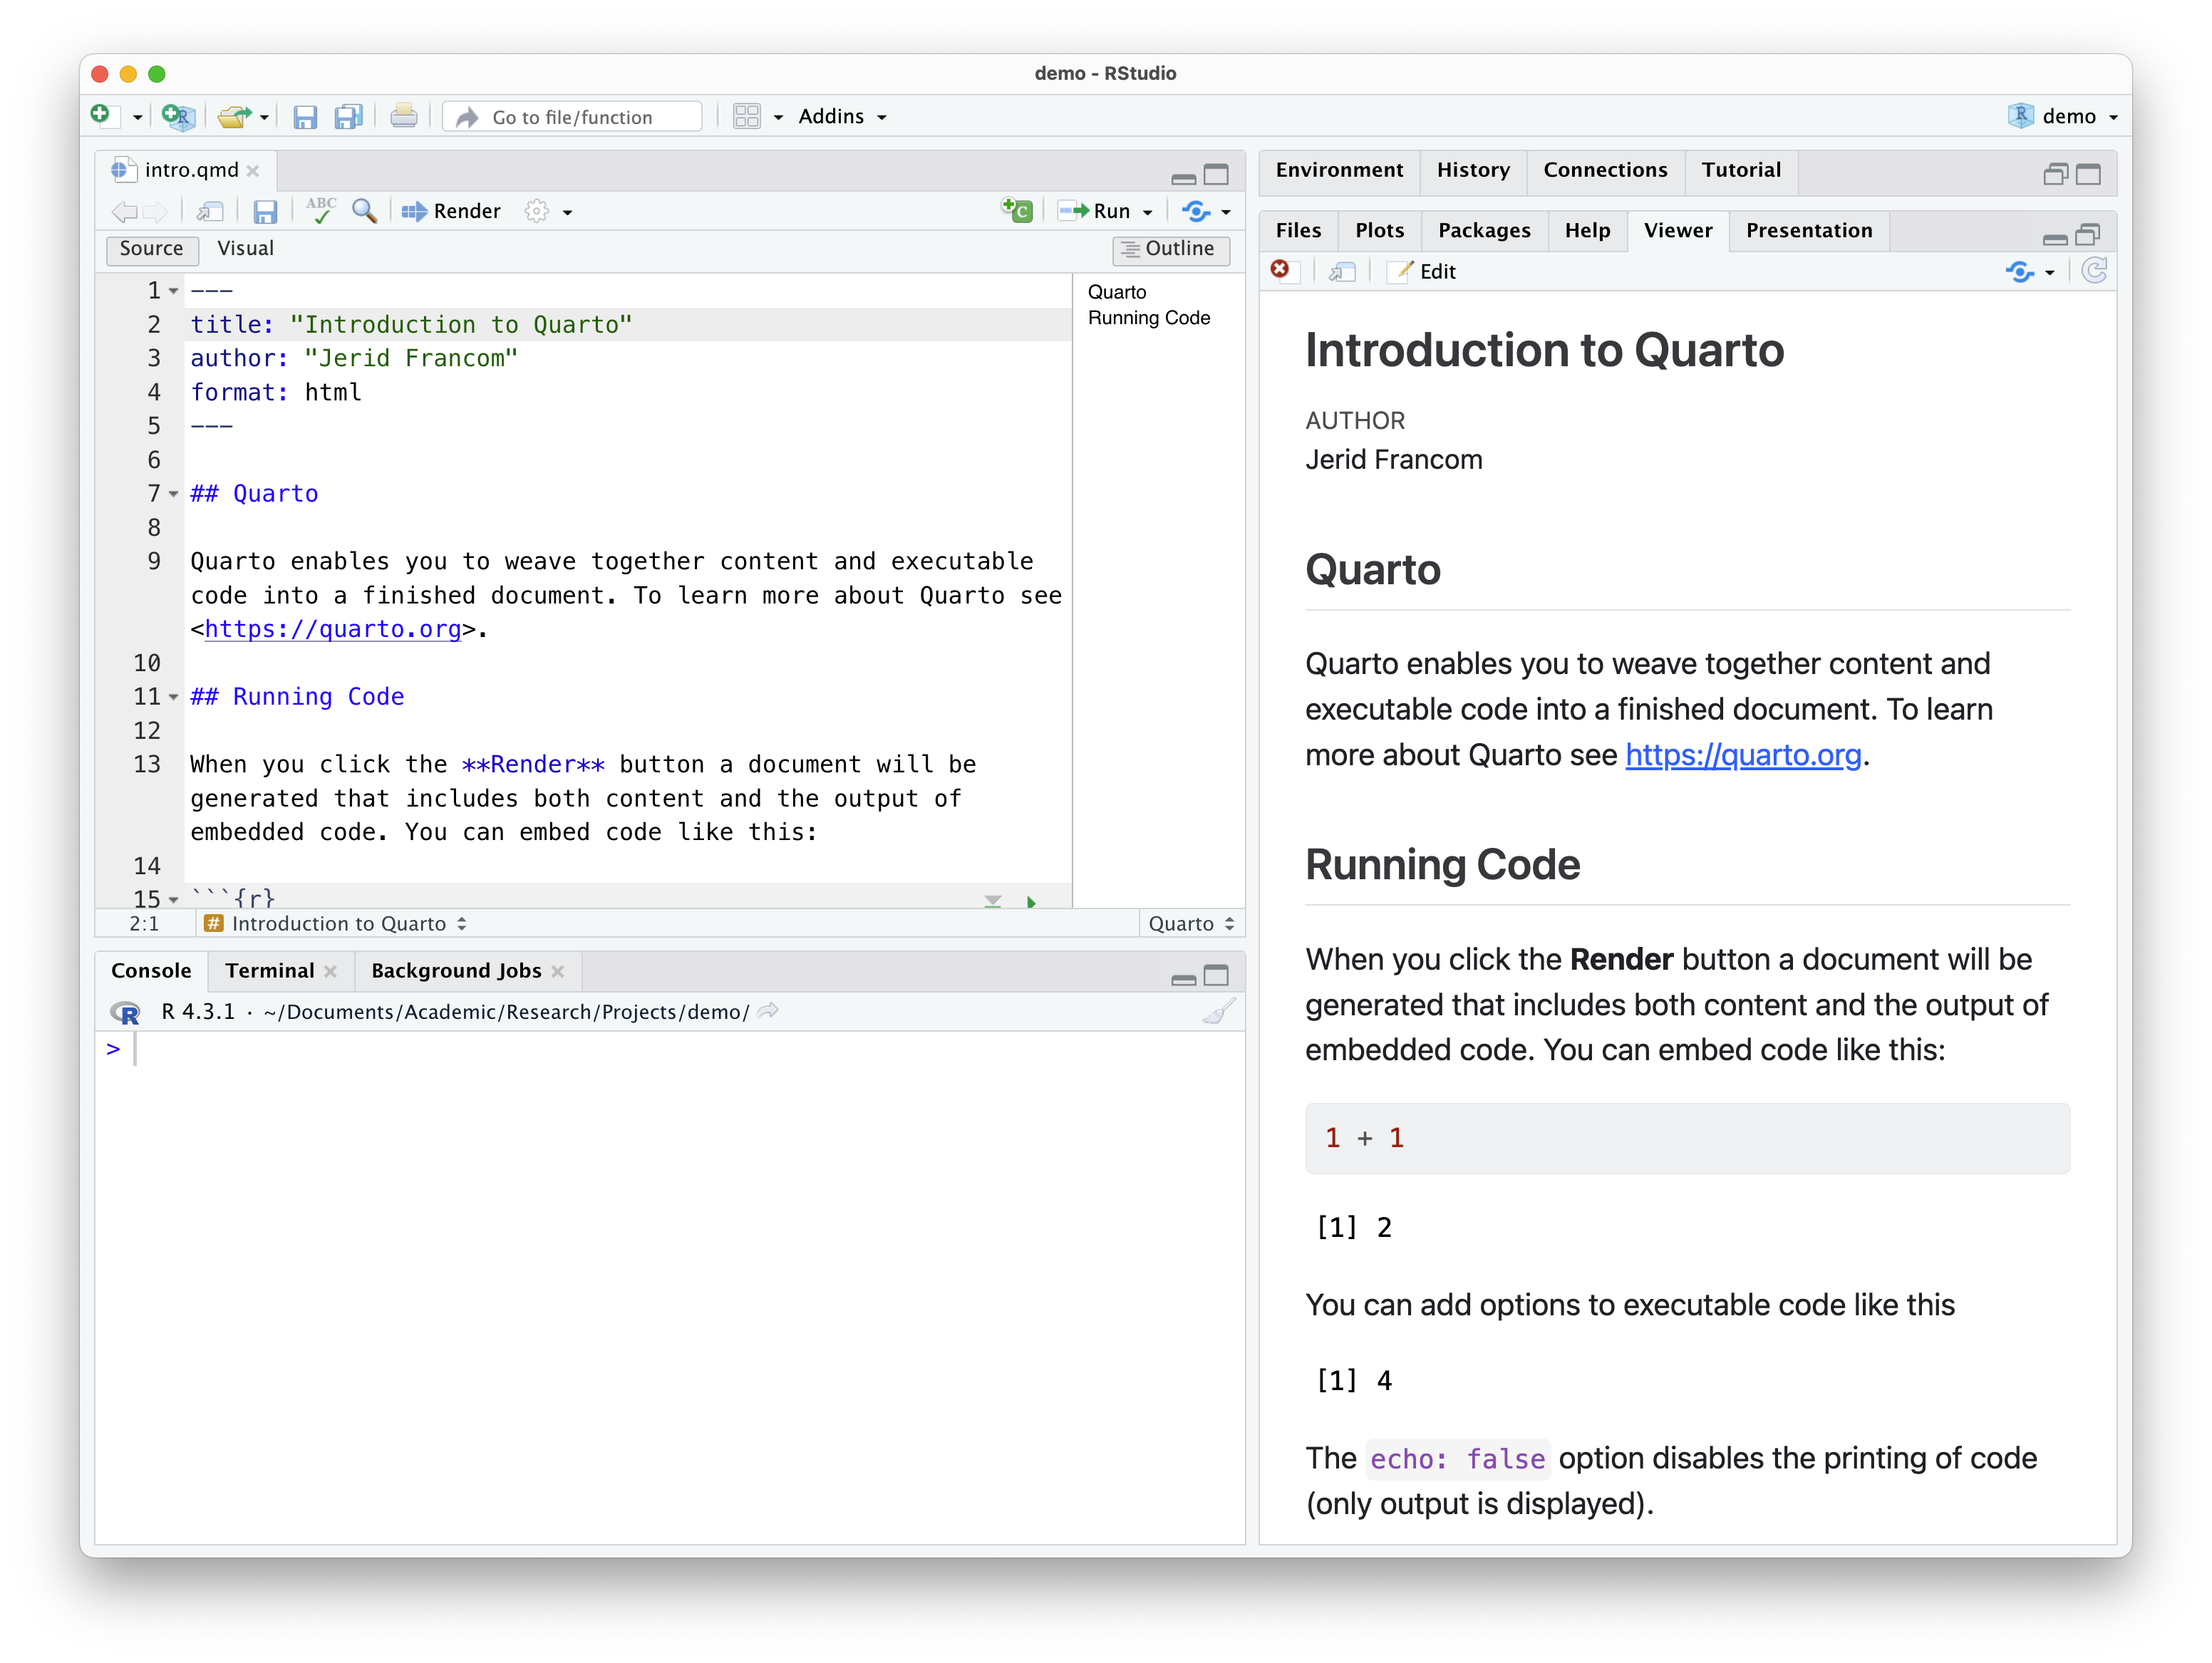Toggle the document Outline panel
The image size is (2212, 1663).
(1170, 249)
